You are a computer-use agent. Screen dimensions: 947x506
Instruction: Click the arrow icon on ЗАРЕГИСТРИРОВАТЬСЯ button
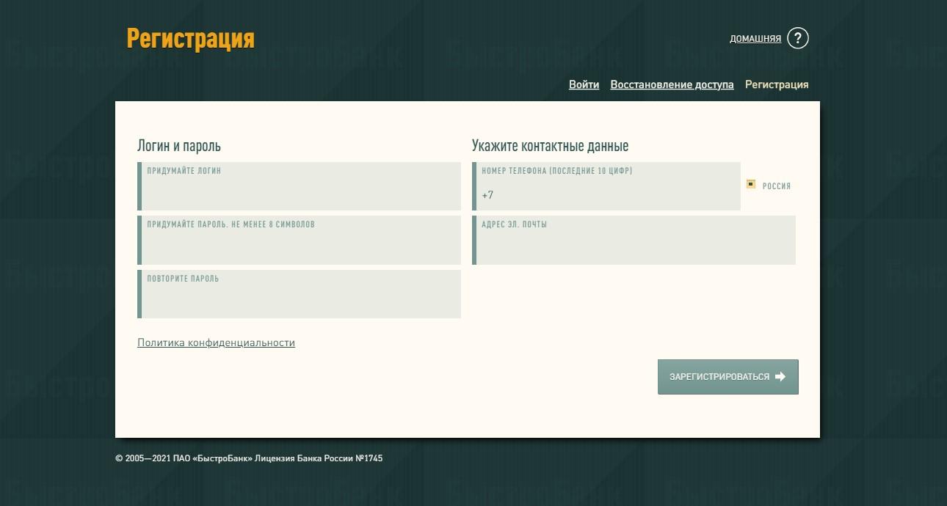click(781, 376)
